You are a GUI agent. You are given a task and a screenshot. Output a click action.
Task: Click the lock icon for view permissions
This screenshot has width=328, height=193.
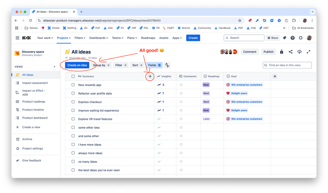click(282, 52)
